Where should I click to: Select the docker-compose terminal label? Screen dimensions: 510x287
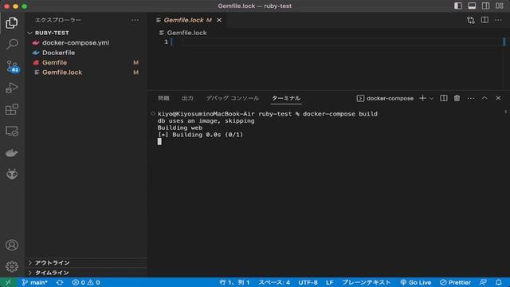(x=385, y=98)
